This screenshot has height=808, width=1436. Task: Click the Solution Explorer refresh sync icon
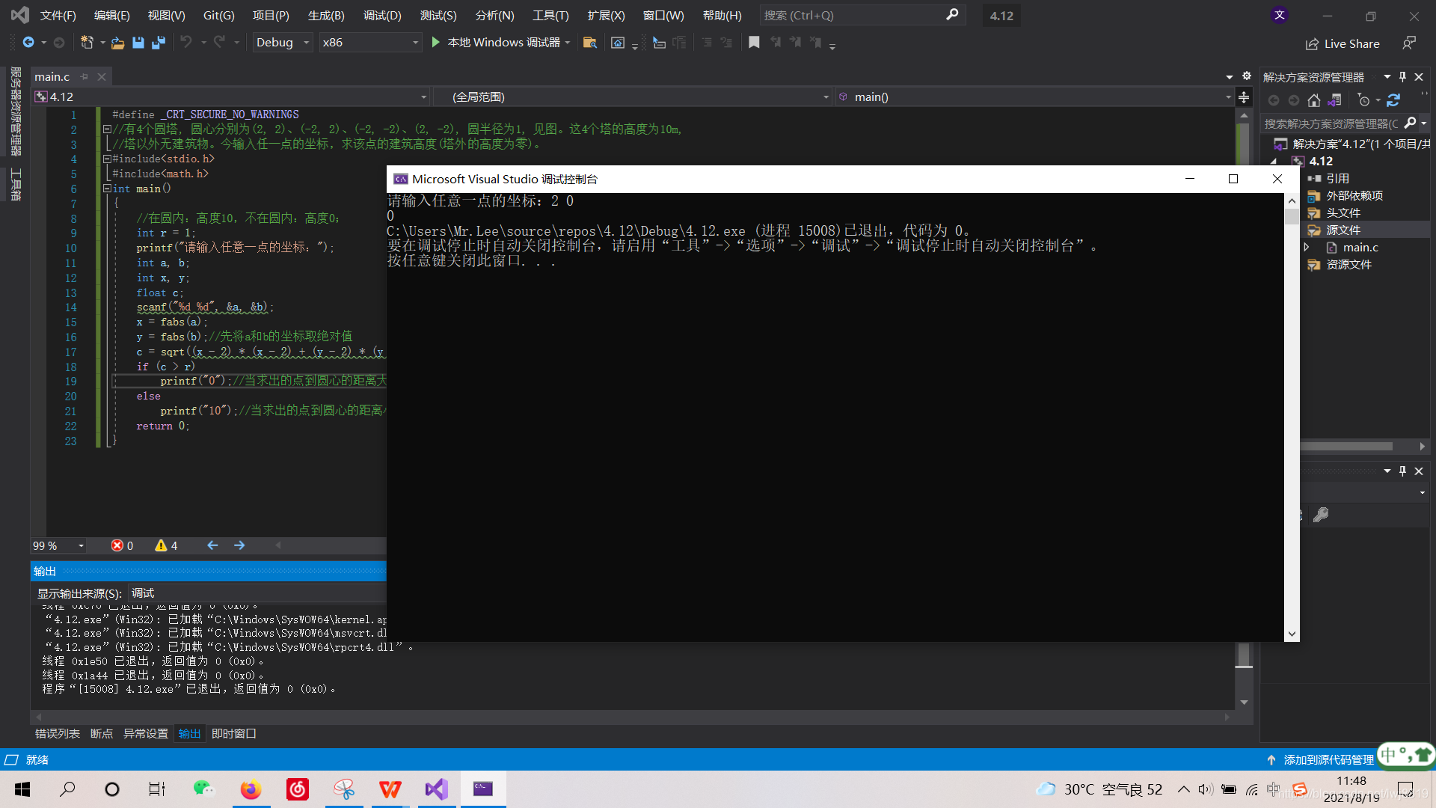coord(1393,100)
